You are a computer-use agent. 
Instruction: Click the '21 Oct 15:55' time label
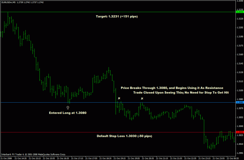(x=49, y=158)
